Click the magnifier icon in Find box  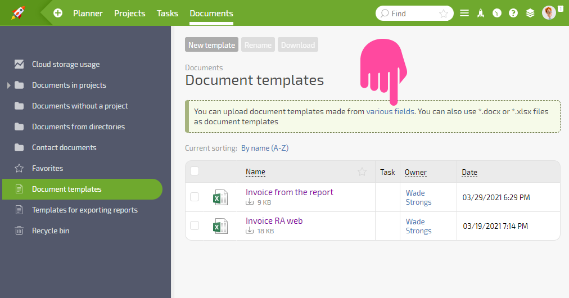(384, 13)
